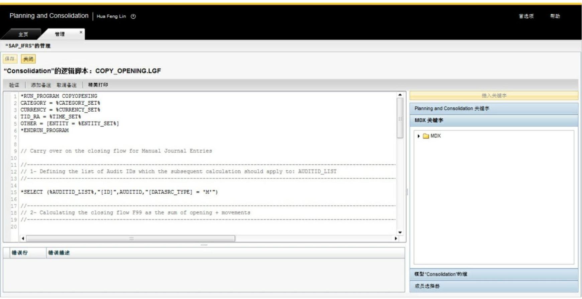The width and height of the screenshot is (582, 299).
Task: Click the editor horizontal scroll left arrow
Action: coord(23,239)
